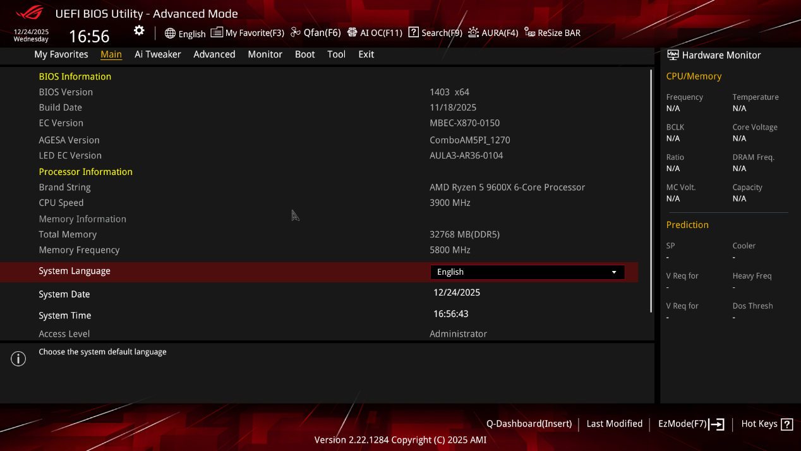Viewport: 801px width, 451px height.
Task: Select the System Language row label
Action: [x=75, y=271]
